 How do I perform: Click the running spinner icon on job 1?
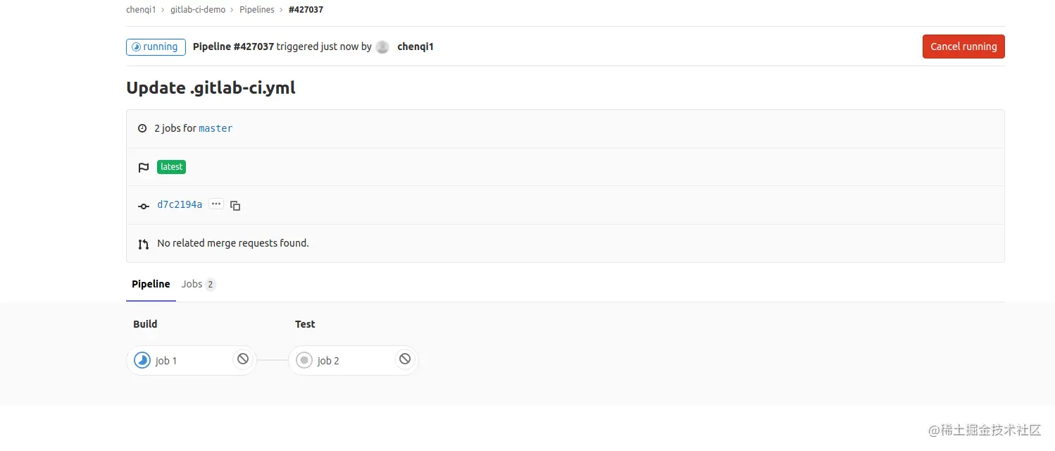tap(142, 359)
